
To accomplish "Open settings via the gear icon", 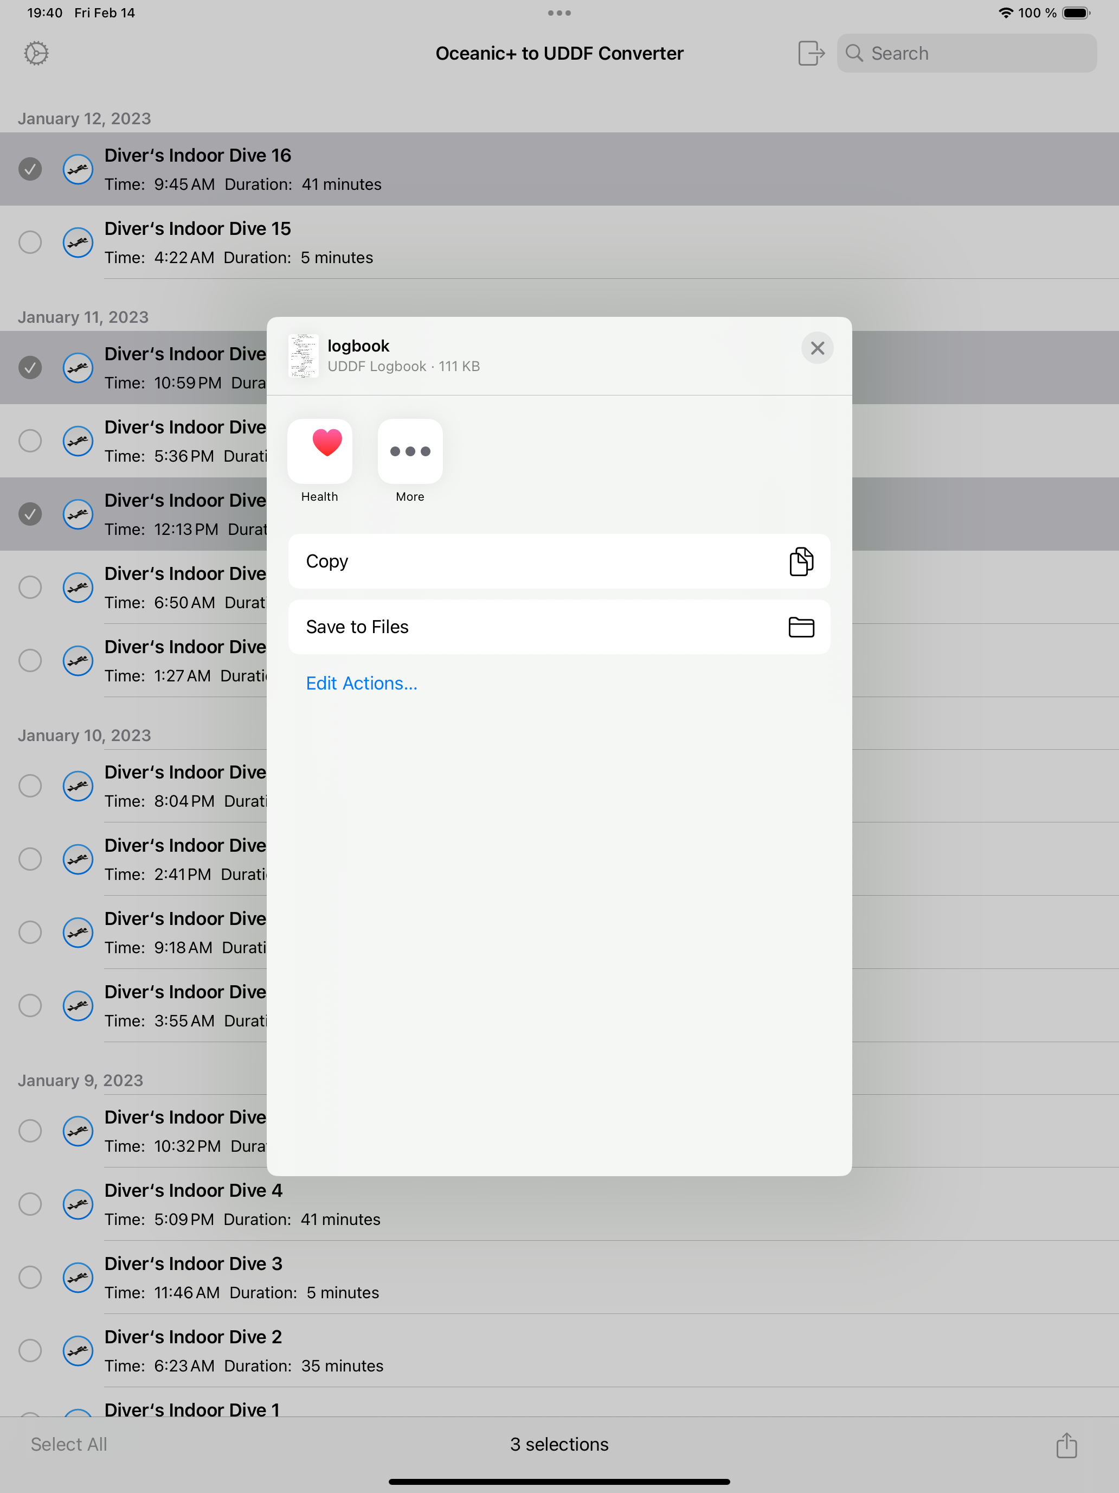I will pos(36,53).
